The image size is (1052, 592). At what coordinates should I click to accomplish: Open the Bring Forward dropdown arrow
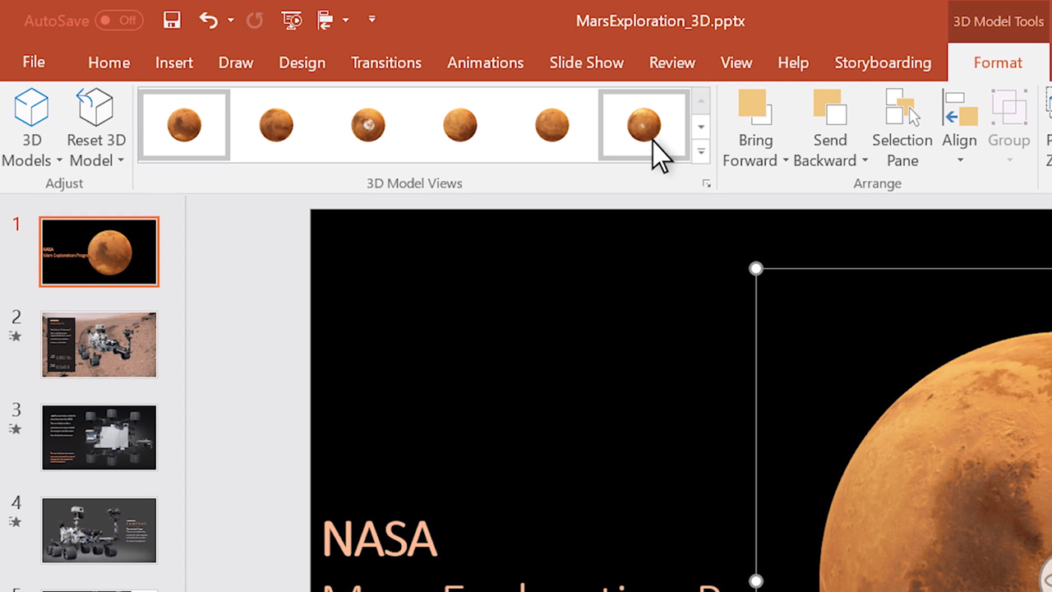786,161
